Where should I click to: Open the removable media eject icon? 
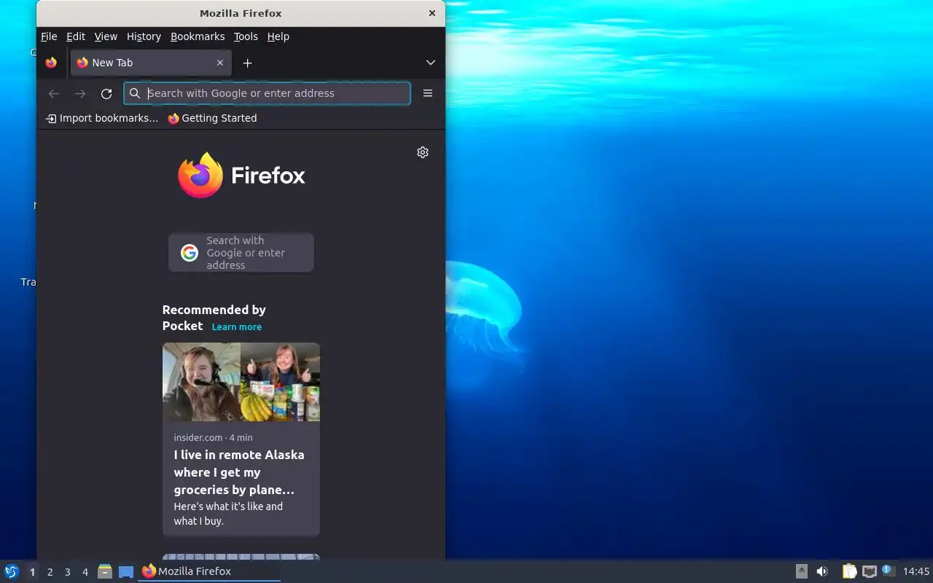pos(802,571)
